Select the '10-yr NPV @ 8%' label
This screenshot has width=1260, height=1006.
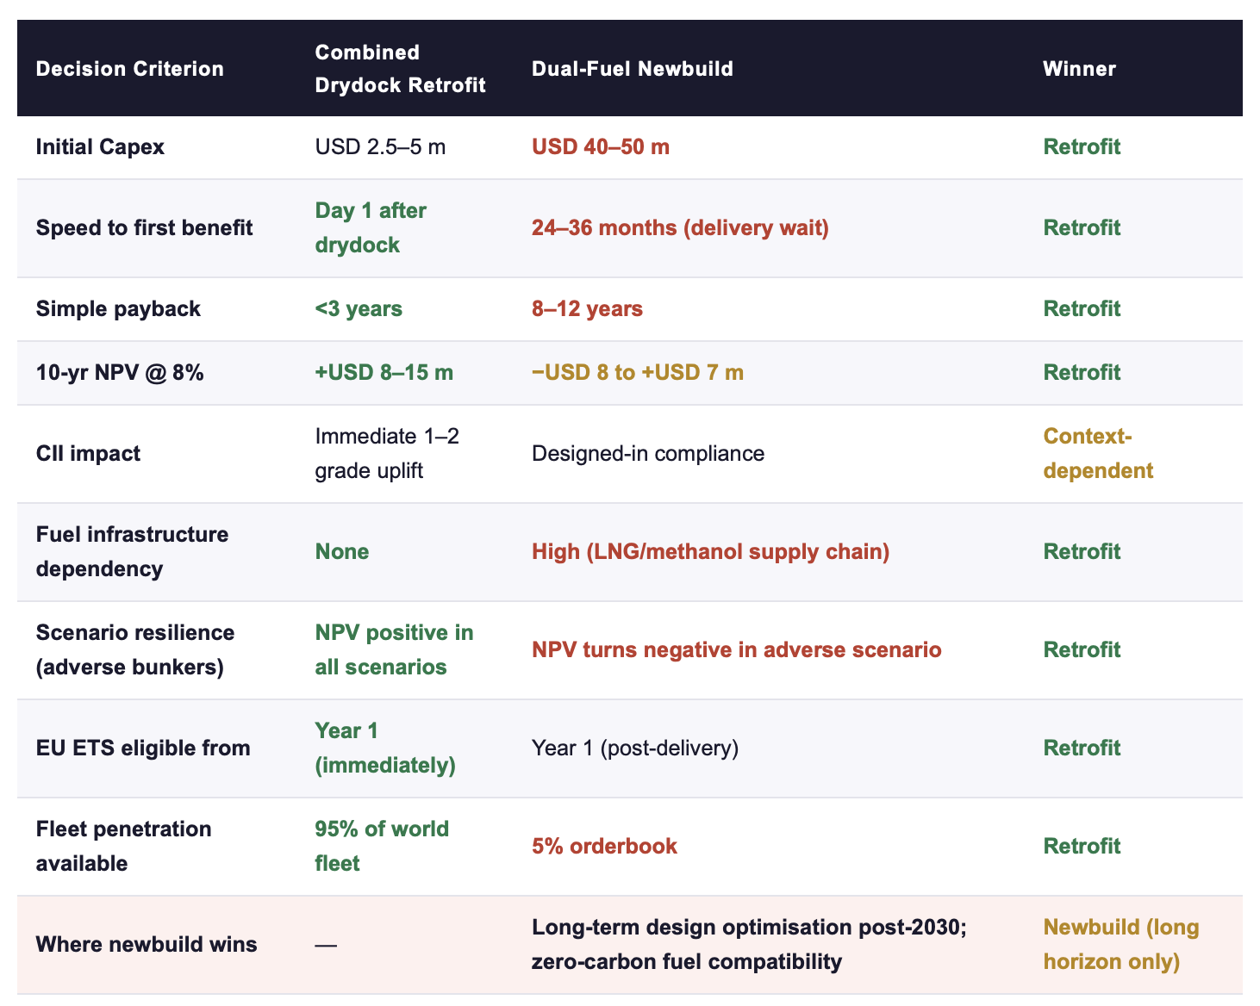tap(120, 372)
